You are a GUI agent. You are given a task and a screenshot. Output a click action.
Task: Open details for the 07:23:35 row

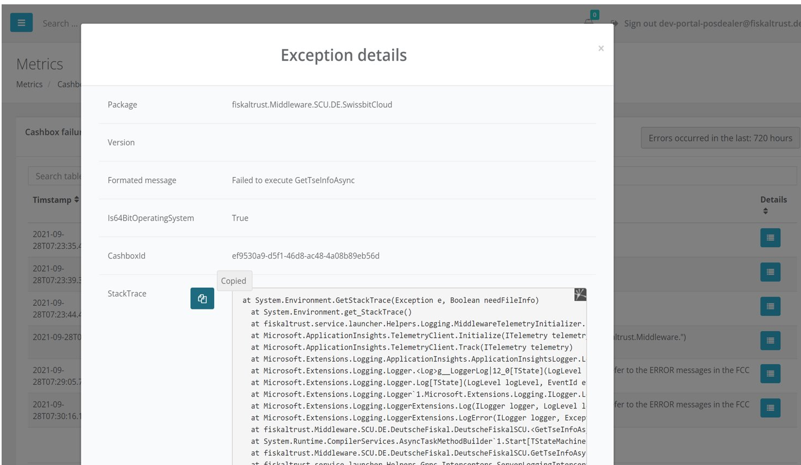(770, 237)
